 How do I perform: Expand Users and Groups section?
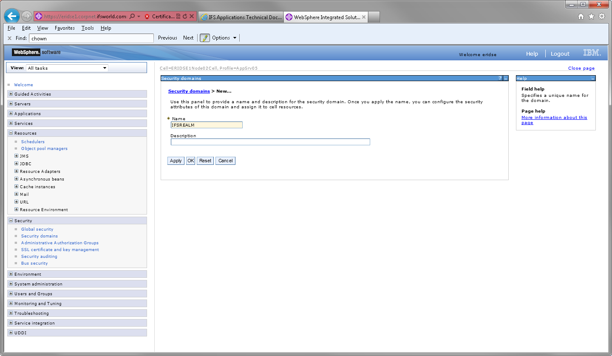pos(11,294)
